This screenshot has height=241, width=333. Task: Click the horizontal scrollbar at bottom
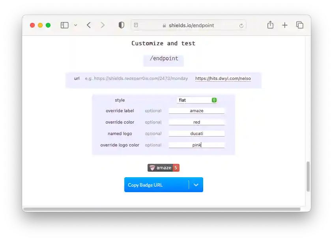click(162, 209)
